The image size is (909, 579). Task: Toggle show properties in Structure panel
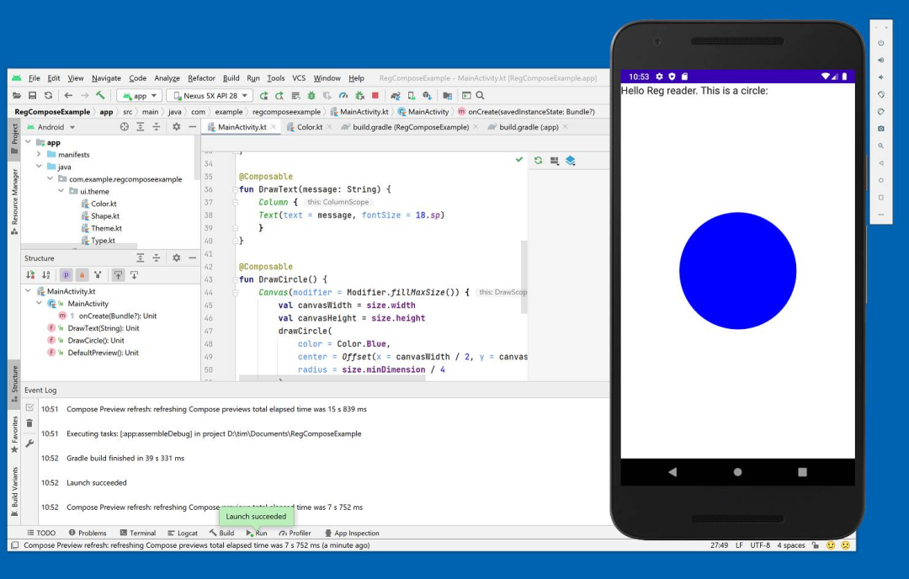(x=66, y=274)
